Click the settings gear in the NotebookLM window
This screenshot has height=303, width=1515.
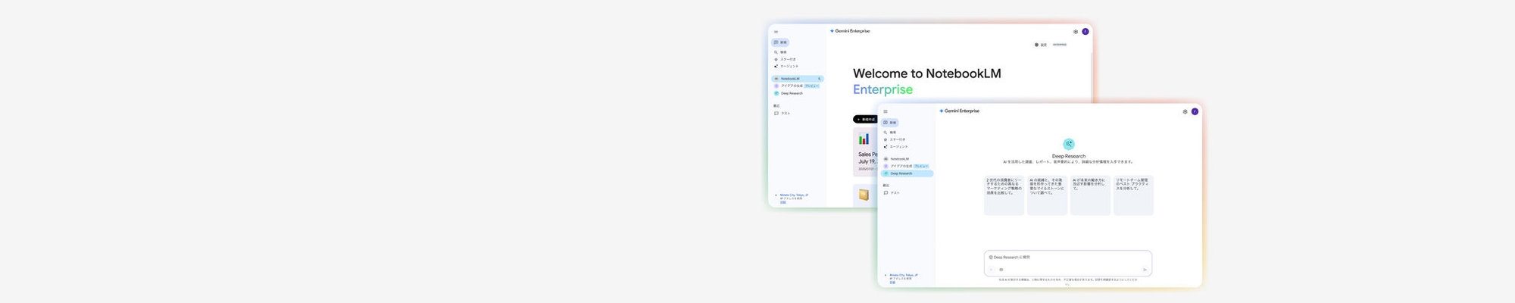coord(1076,32)
